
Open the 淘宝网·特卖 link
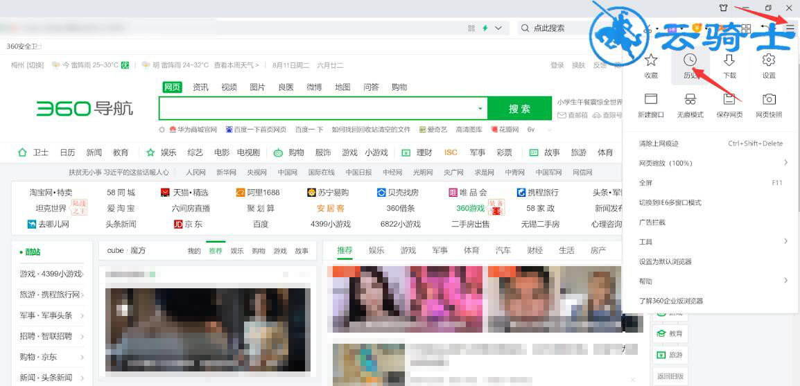(51, 193)
